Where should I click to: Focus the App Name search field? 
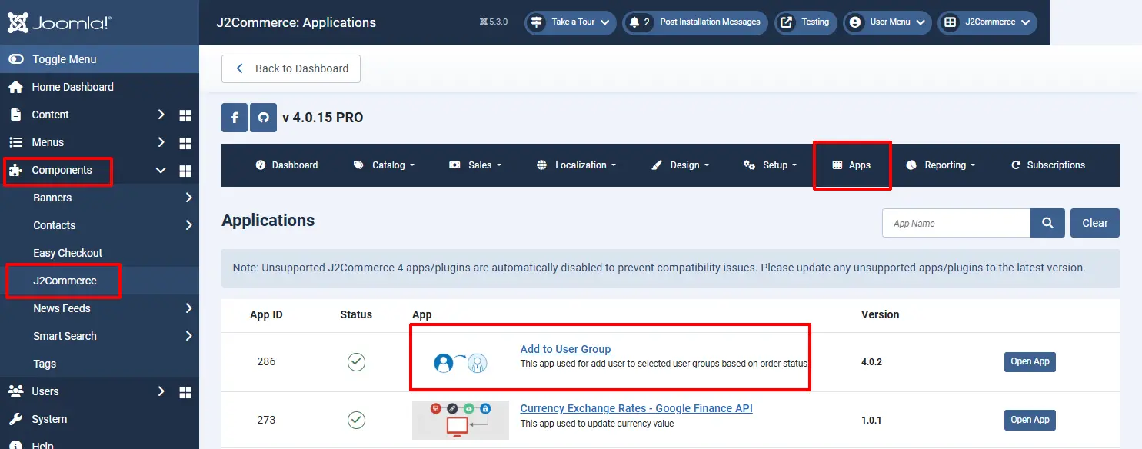click(x=956, y=223)
